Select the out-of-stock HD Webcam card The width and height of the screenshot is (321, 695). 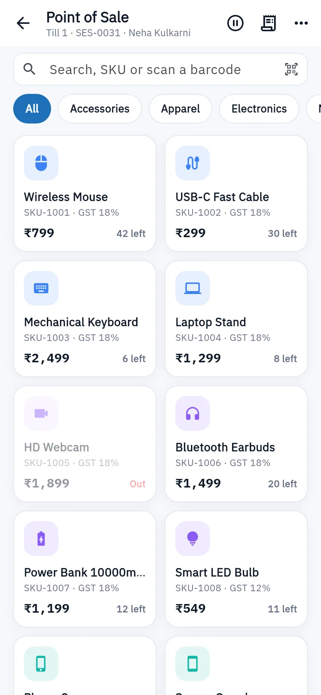(85, 444)
